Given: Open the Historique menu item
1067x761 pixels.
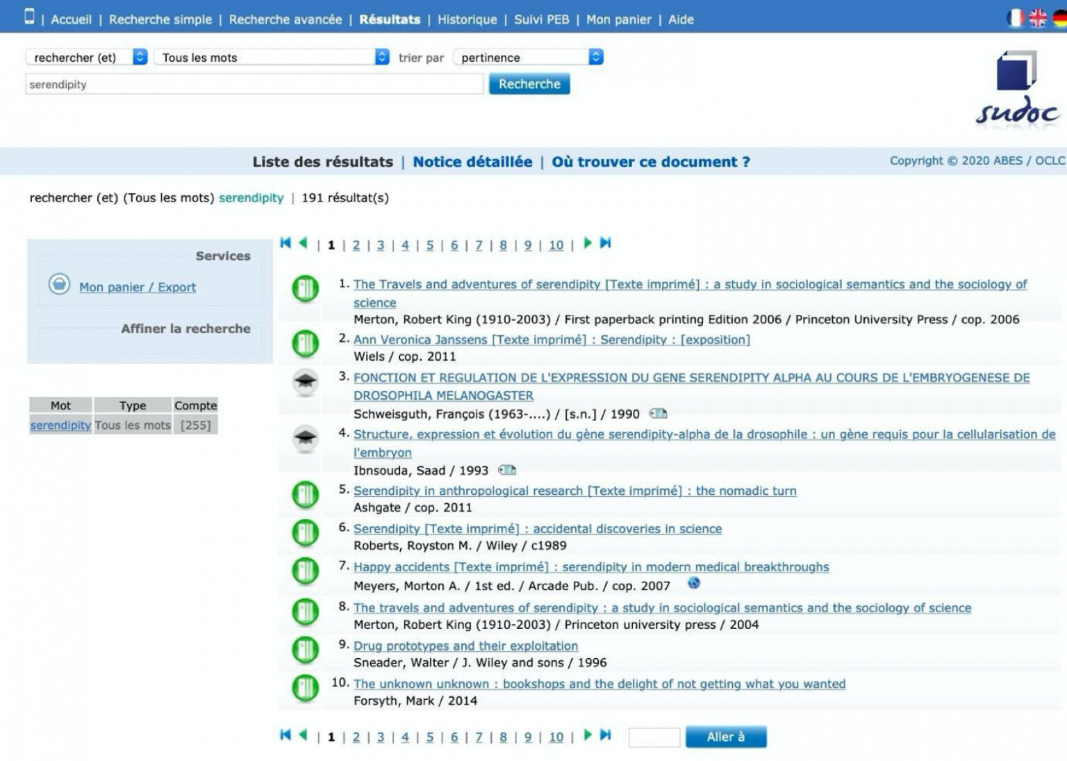Looking at the screenshot, I should tap(467, 19).
